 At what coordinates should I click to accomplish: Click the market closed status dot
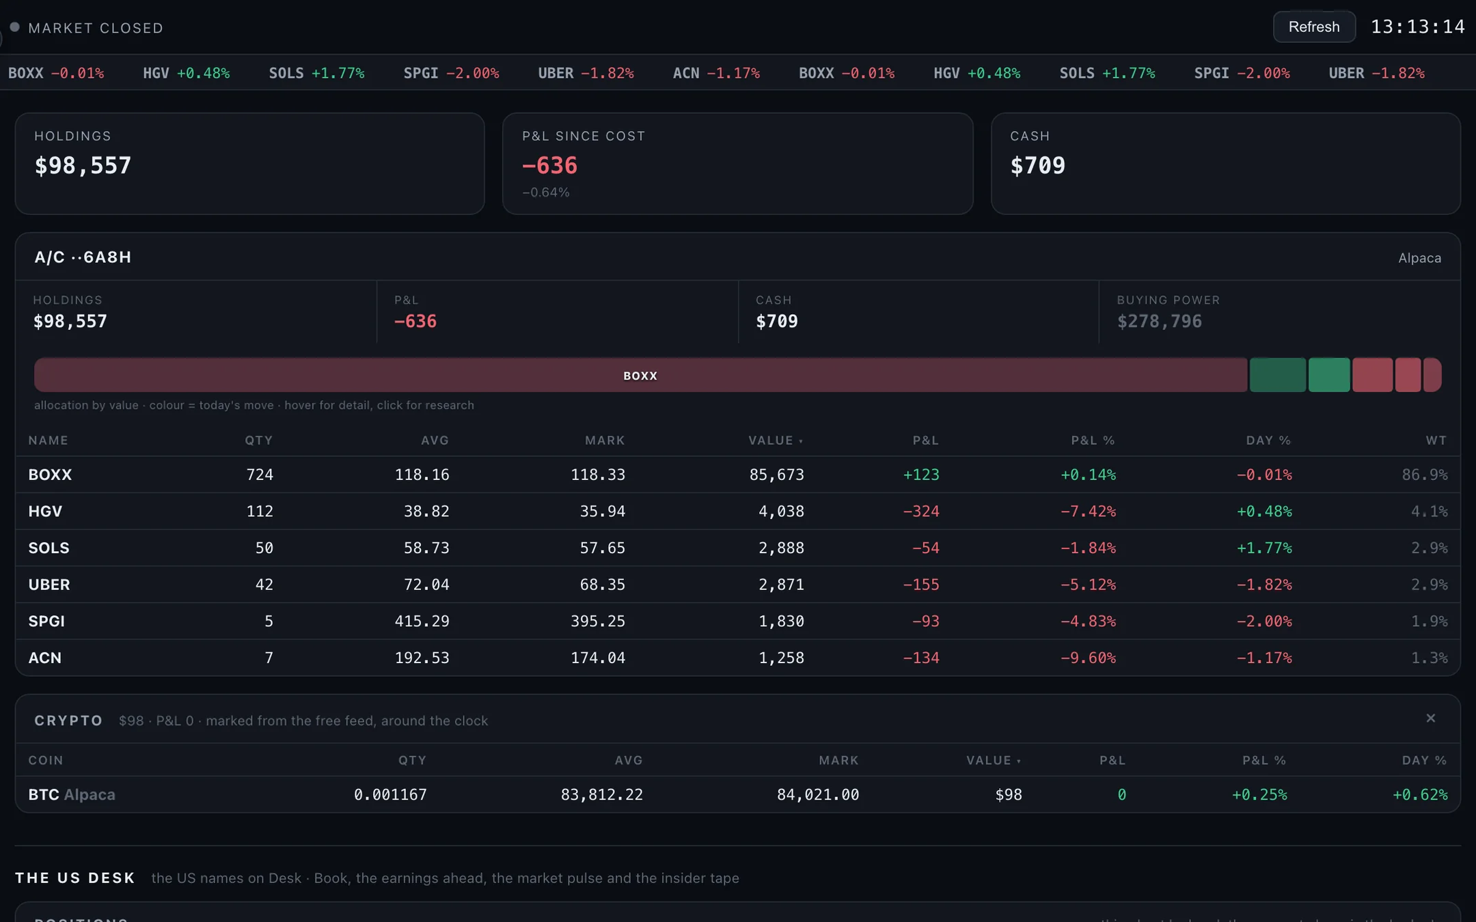point(14,27)
